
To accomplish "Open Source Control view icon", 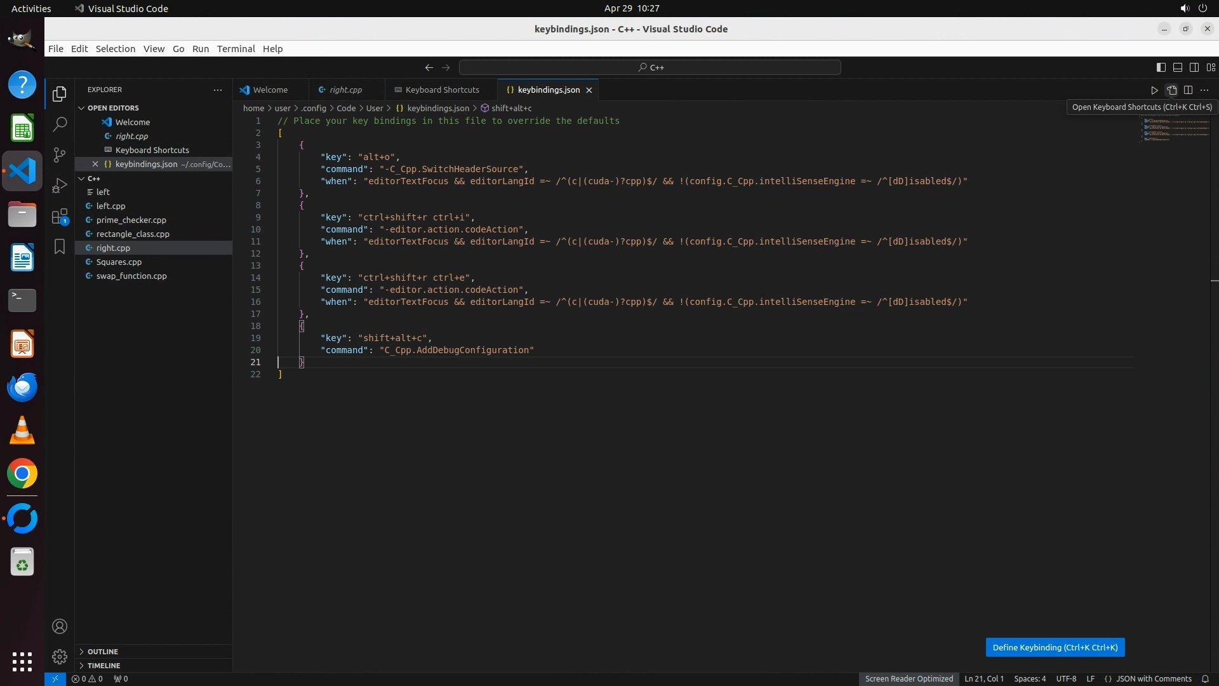I will [60, 154].
